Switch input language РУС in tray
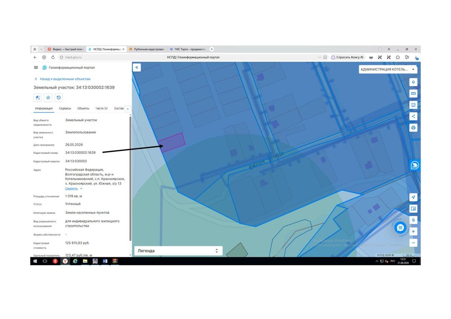The width and height of the screenshot is (451, 319). 393,261
